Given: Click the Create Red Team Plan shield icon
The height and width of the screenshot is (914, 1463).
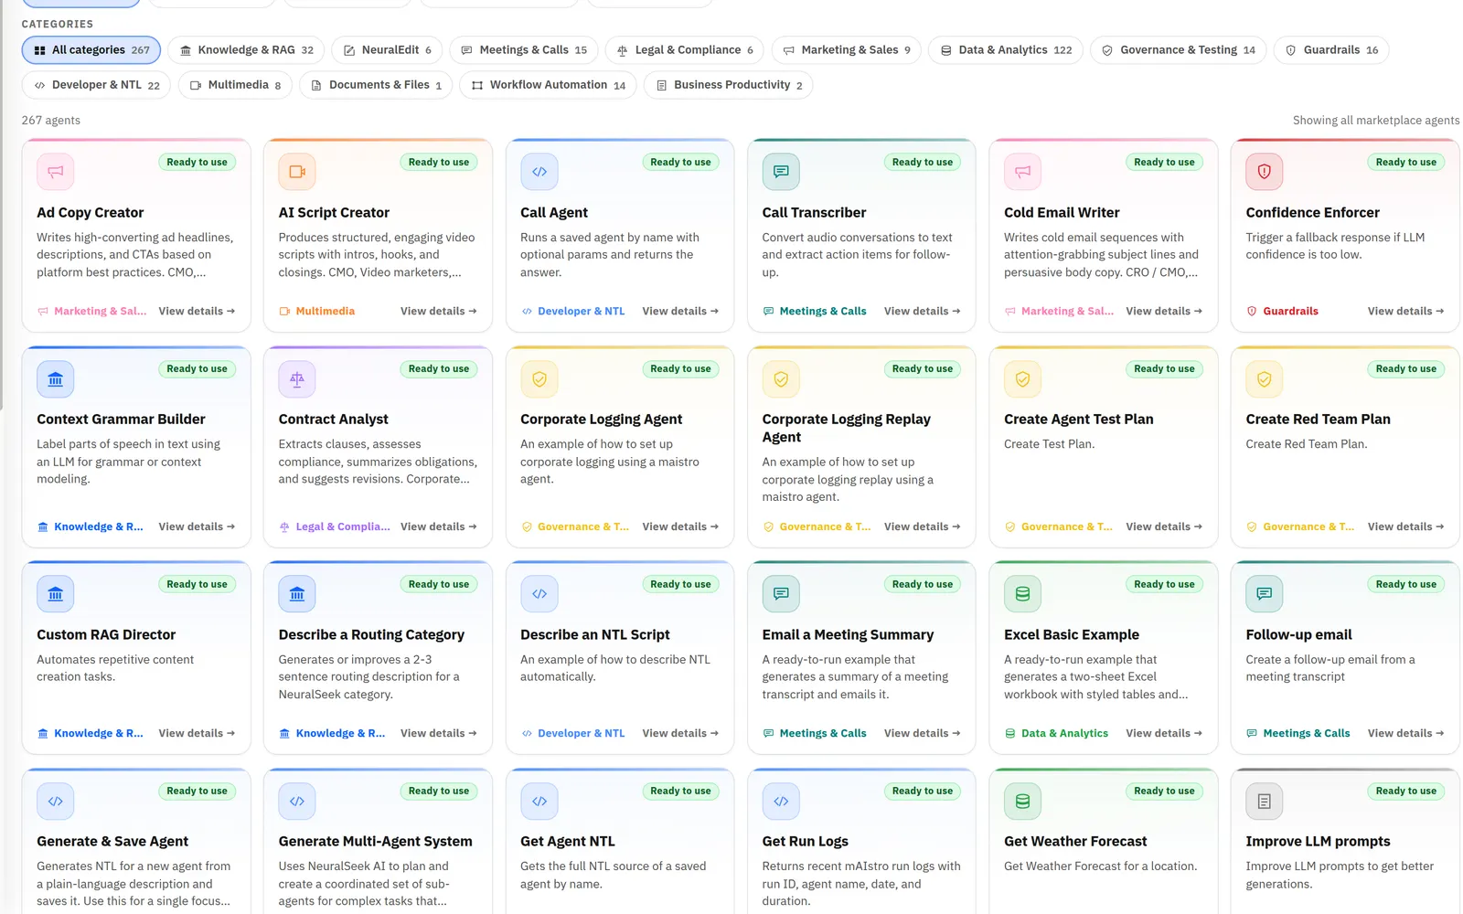Looking at the screenshot, I should point(1265,379).
